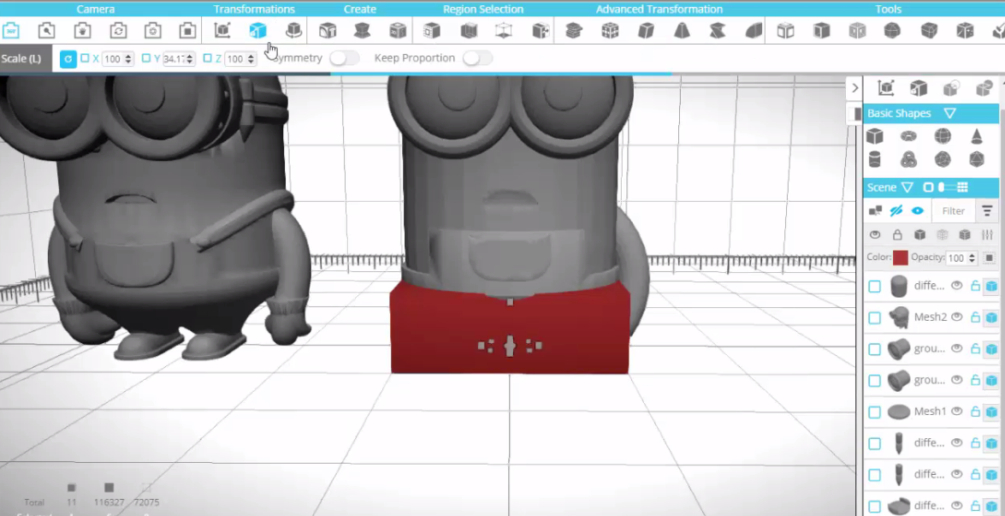Image resolution: width=1005 pixels, height=516 pixels.
Task: Check the Mesh1 selection checkbox
Action: tap(874, 412)
